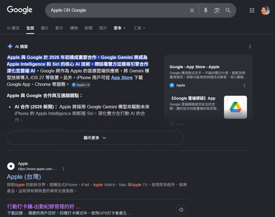This screenshot has width=275, height=217.
Task: Open the account profile picture
Action: (265, 10)
